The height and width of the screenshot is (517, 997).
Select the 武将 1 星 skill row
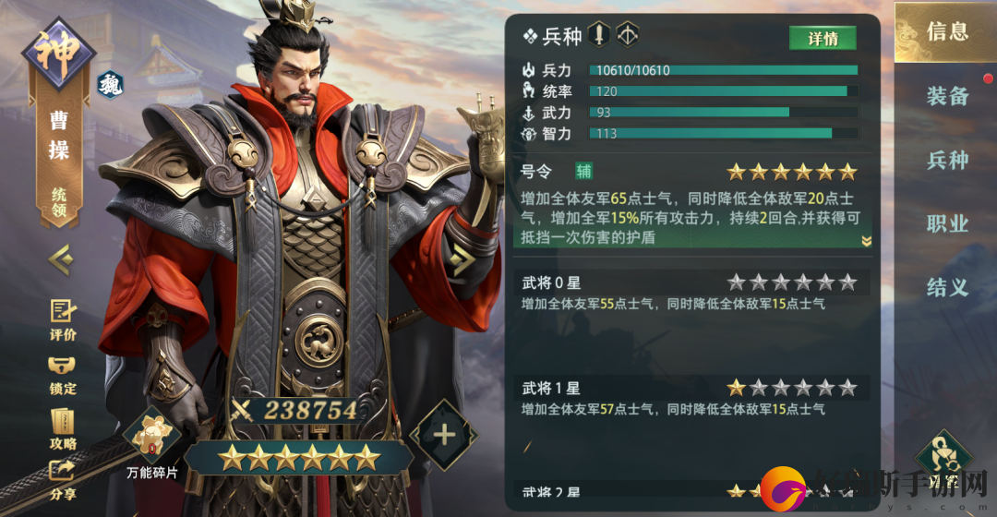(691, 398)
